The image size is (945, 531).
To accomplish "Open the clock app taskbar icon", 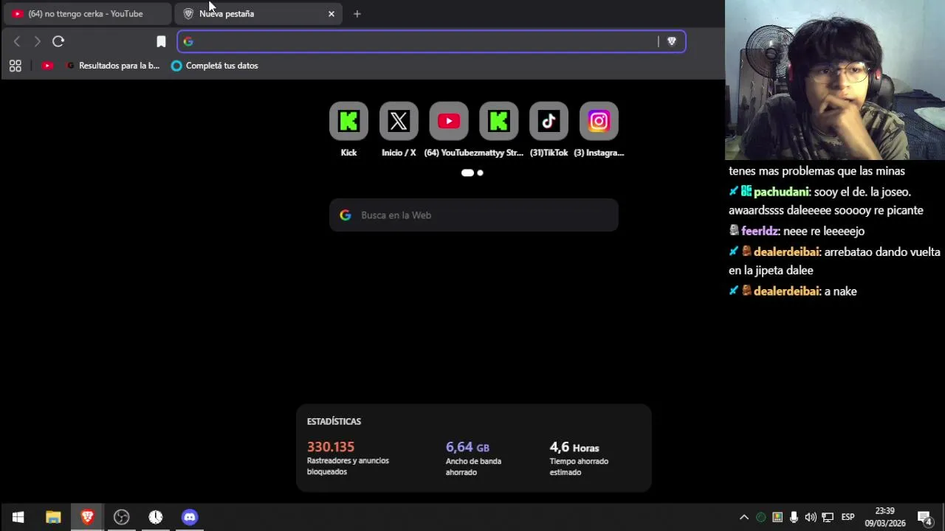I will 156,517.
